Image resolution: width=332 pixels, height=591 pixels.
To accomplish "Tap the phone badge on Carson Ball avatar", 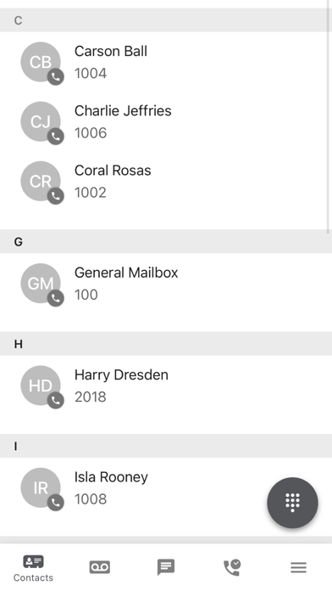I will tap(56, 77).
